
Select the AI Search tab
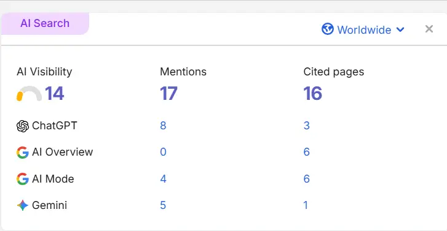[x=45, y=23]
